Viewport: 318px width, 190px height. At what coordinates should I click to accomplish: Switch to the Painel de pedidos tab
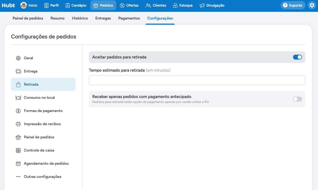pyautogui.click(x=28, y=18)
